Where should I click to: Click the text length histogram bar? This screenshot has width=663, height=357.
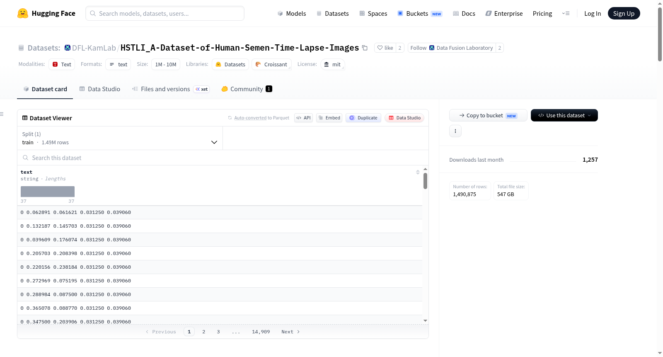point(48,192)
